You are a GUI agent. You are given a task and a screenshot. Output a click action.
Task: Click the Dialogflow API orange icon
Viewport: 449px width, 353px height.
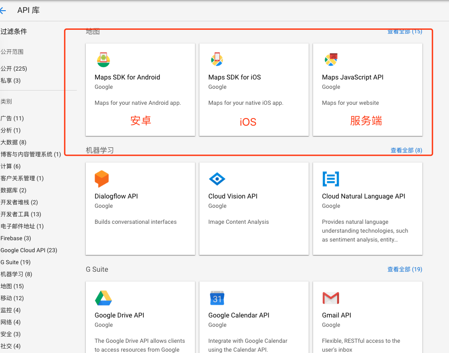(x=102, y=179)
